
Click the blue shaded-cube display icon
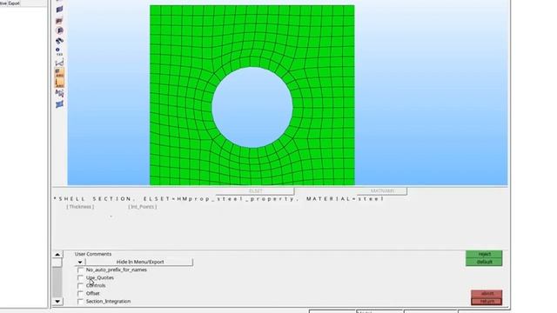59,10
